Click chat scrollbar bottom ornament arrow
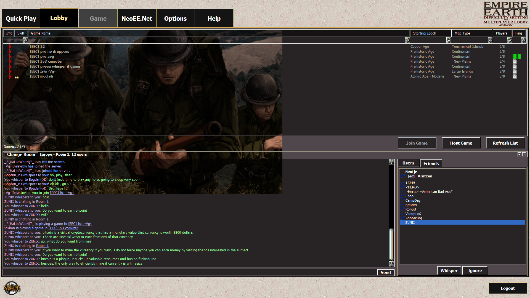Image resolution: width=530 pixels, height=298 pixels. click(x=391, y=264)
